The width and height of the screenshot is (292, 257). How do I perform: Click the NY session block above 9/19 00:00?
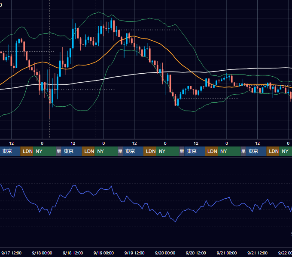click(106, 151)
